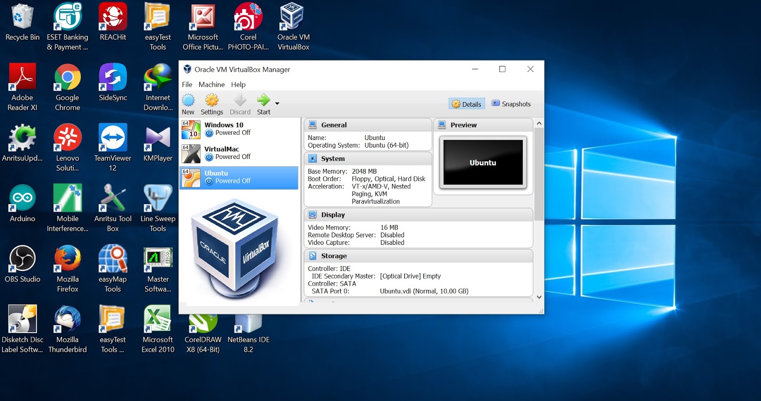Close the VirtualBox Manager window
The image size is (761, 401).
tap(530, 69)
